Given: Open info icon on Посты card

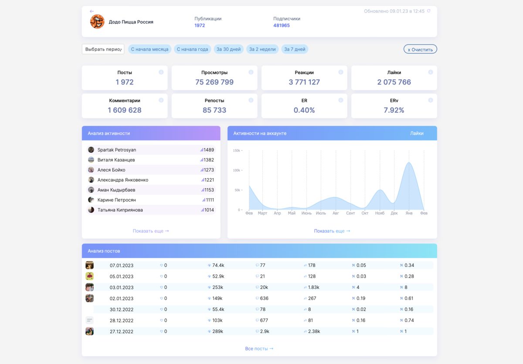Looking at the screenshot, I should (161, 72).
